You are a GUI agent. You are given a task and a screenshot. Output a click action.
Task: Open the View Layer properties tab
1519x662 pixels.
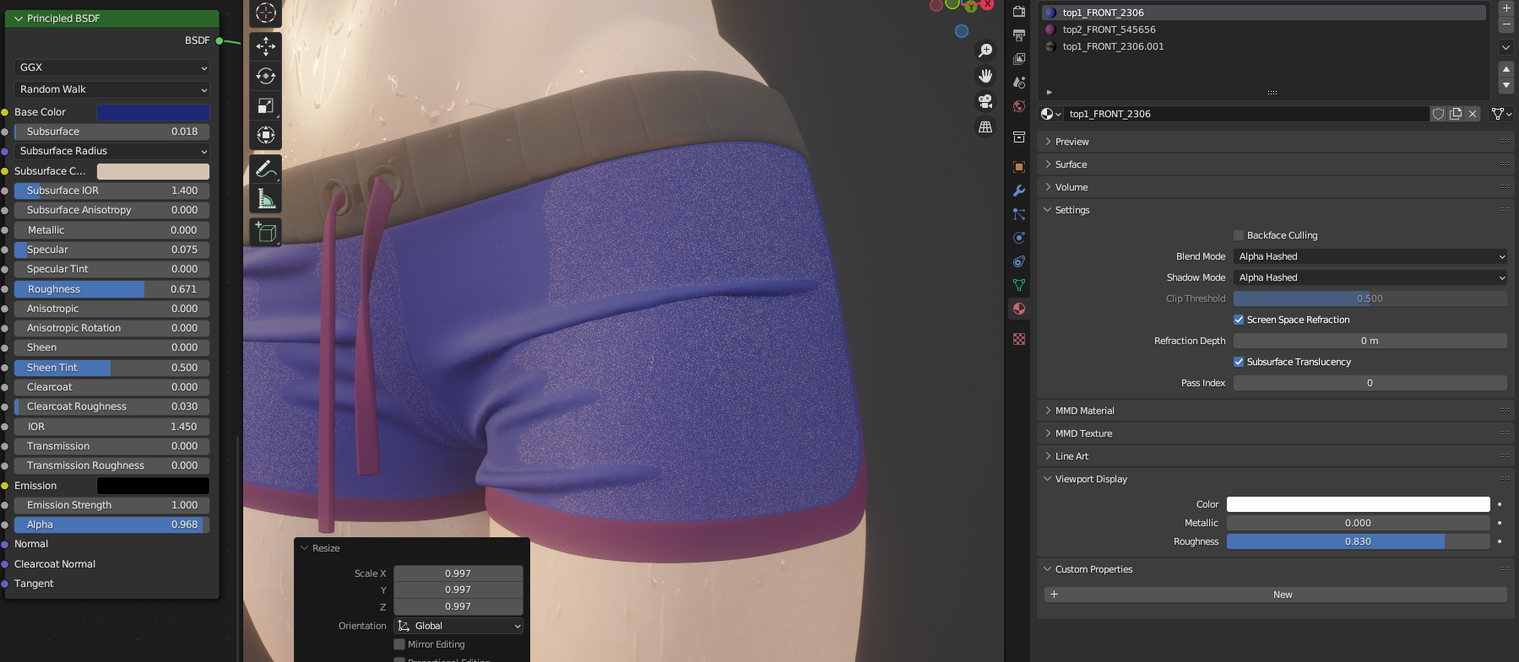[1019, 59]
